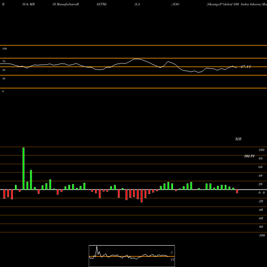Click the -40 label on MR axis

(261, 210)
